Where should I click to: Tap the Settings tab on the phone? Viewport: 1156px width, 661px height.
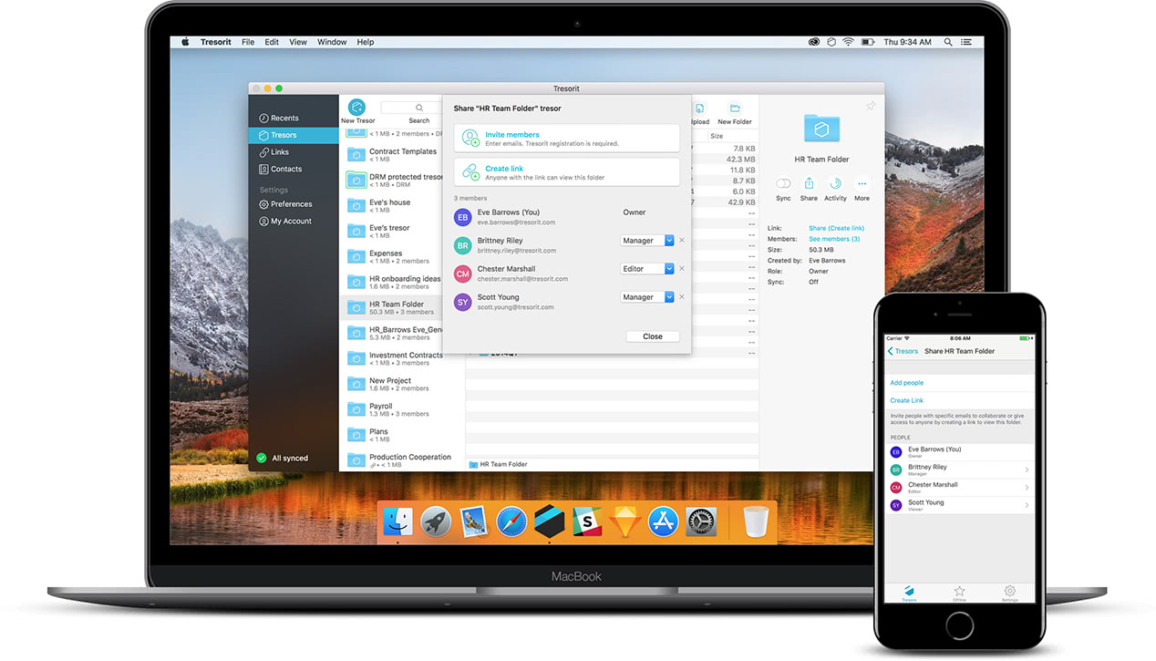point(1009,594)
